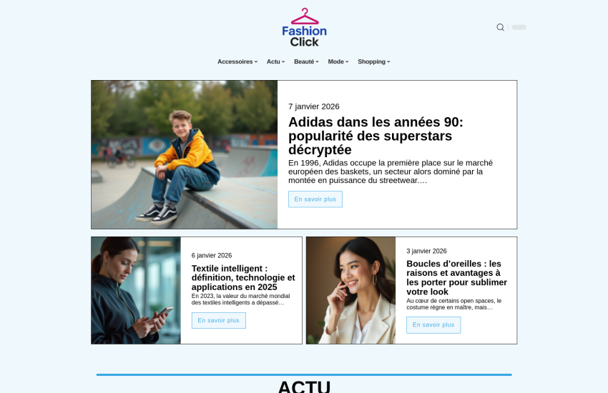Open the Shopping menu
This screenshot has height=393, width=608.
click(374, 61)
